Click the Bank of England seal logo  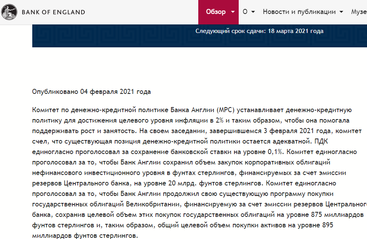[x=9, y=12]
